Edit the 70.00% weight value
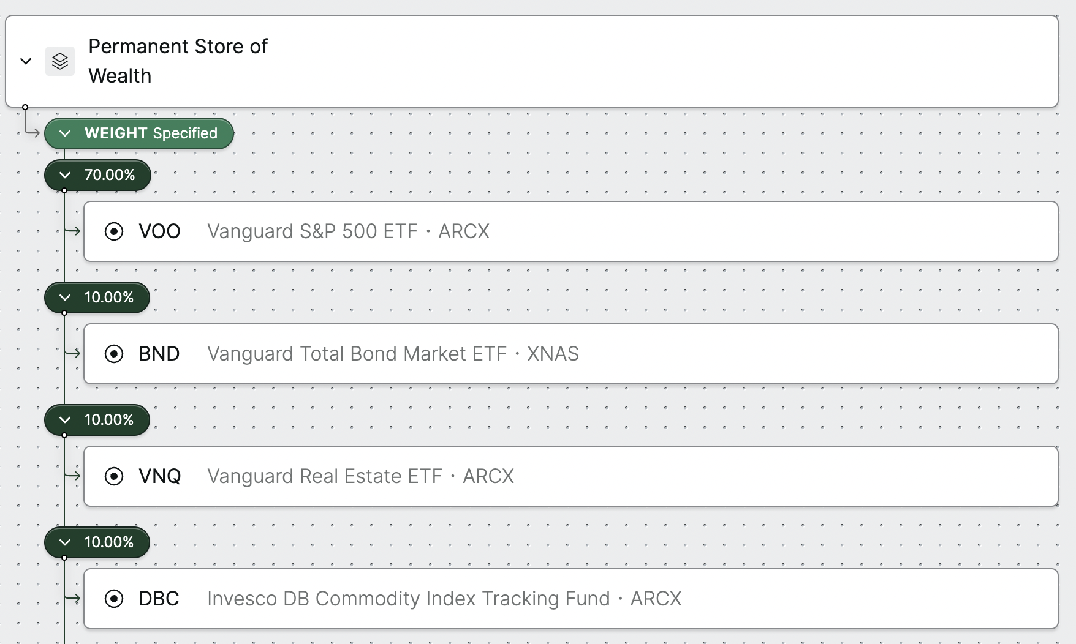Screen dimensions: 1076x644 (x=110, y=175)
